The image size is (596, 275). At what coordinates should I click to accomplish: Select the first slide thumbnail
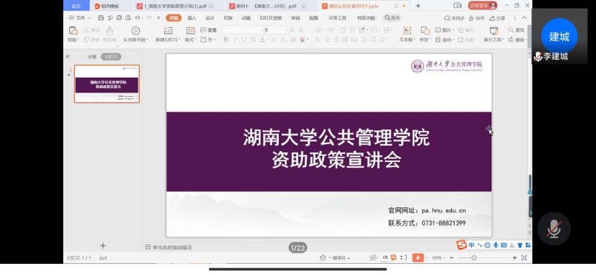(107, 84)
